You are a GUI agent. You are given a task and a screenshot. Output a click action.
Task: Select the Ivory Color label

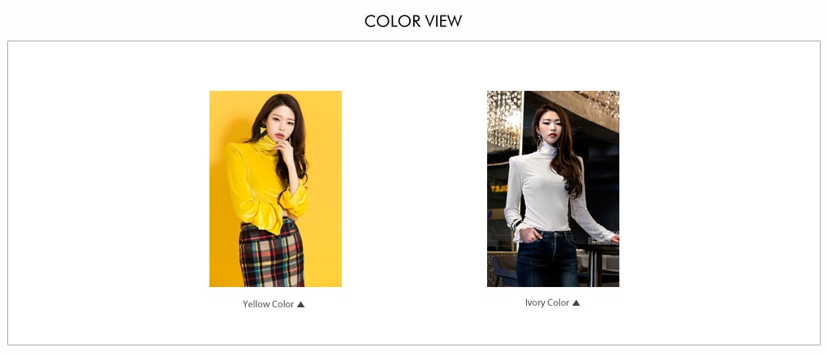click(x=547, y=302)
